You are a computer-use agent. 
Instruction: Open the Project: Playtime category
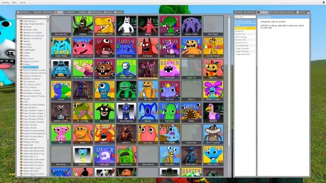coord(30,125)
